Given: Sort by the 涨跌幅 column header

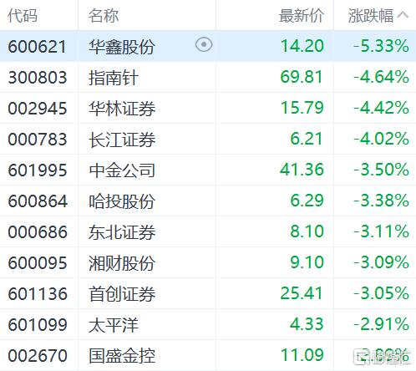Looking at the screenshot, I should coord(371,16).
